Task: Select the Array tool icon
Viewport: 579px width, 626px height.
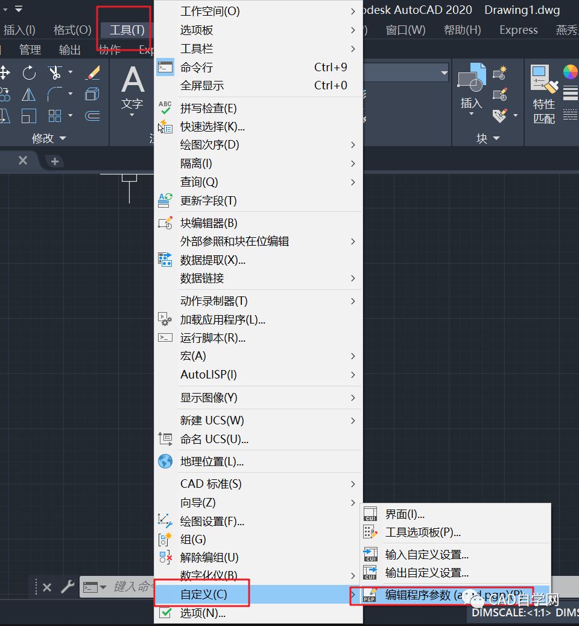Action: (55, 116)
